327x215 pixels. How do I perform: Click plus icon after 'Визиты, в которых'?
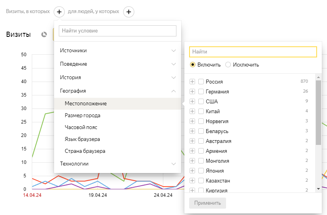click(x=59, y=12)
